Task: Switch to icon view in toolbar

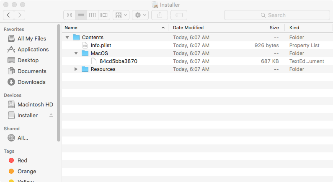Action: (x=70, y=15)
